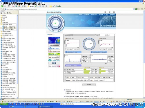Click the Windows Start button
The width and height of the screenshot is (145, 108).
coord(4,104)
